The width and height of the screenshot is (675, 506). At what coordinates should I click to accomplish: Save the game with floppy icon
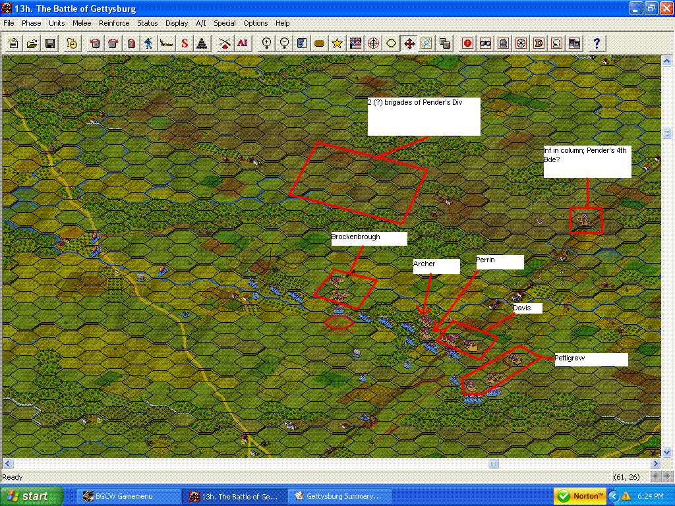50,43
